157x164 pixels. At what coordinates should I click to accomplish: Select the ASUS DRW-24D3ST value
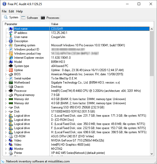73,136
